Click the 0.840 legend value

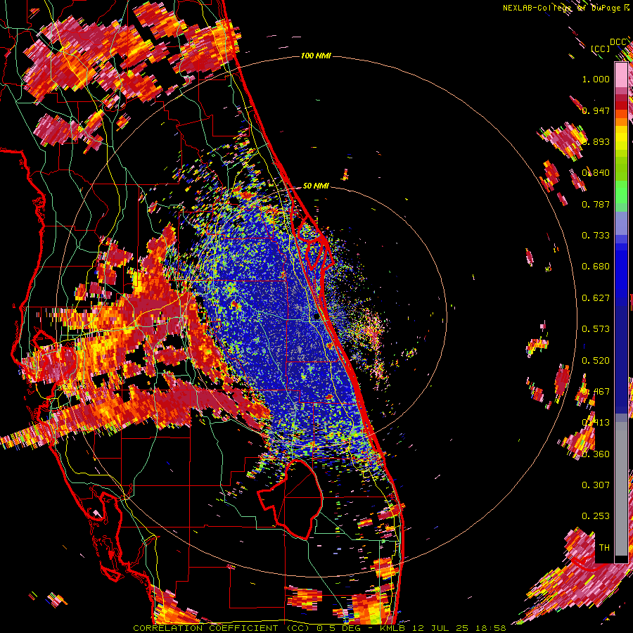tap(596, 173)
